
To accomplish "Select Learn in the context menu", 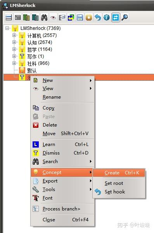I will point(62,144).
